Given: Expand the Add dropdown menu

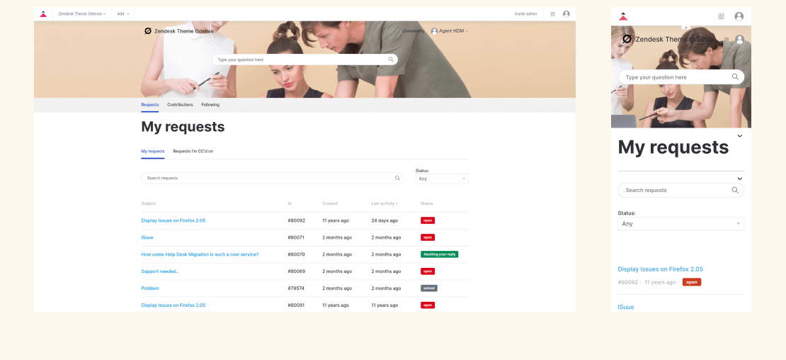Looking at the screenshot, I should tap(123, 14).
